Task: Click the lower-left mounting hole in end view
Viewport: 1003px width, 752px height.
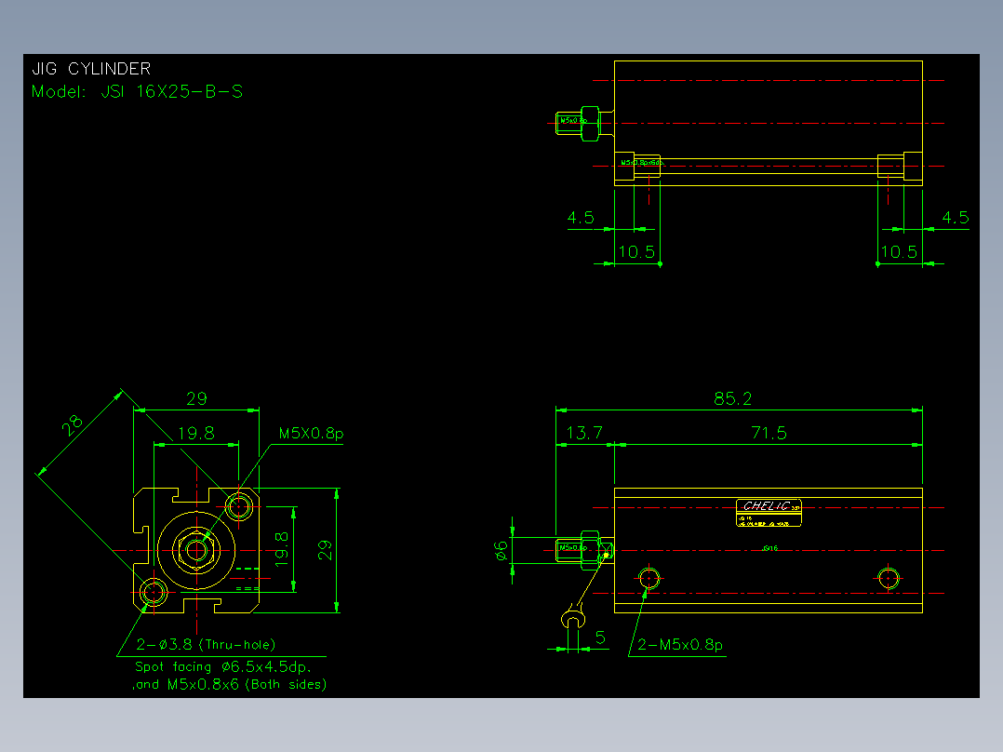Action: point(154,593)
